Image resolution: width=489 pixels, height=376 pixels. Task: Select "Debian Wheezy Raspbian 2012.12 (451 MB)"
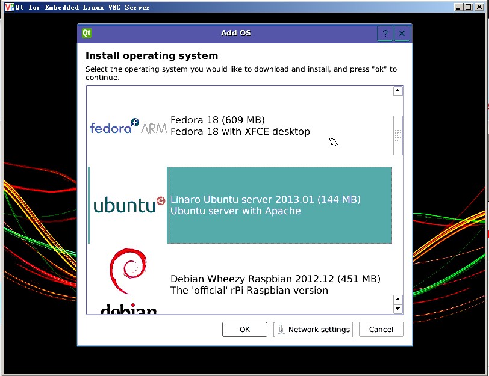pos(275,279)
